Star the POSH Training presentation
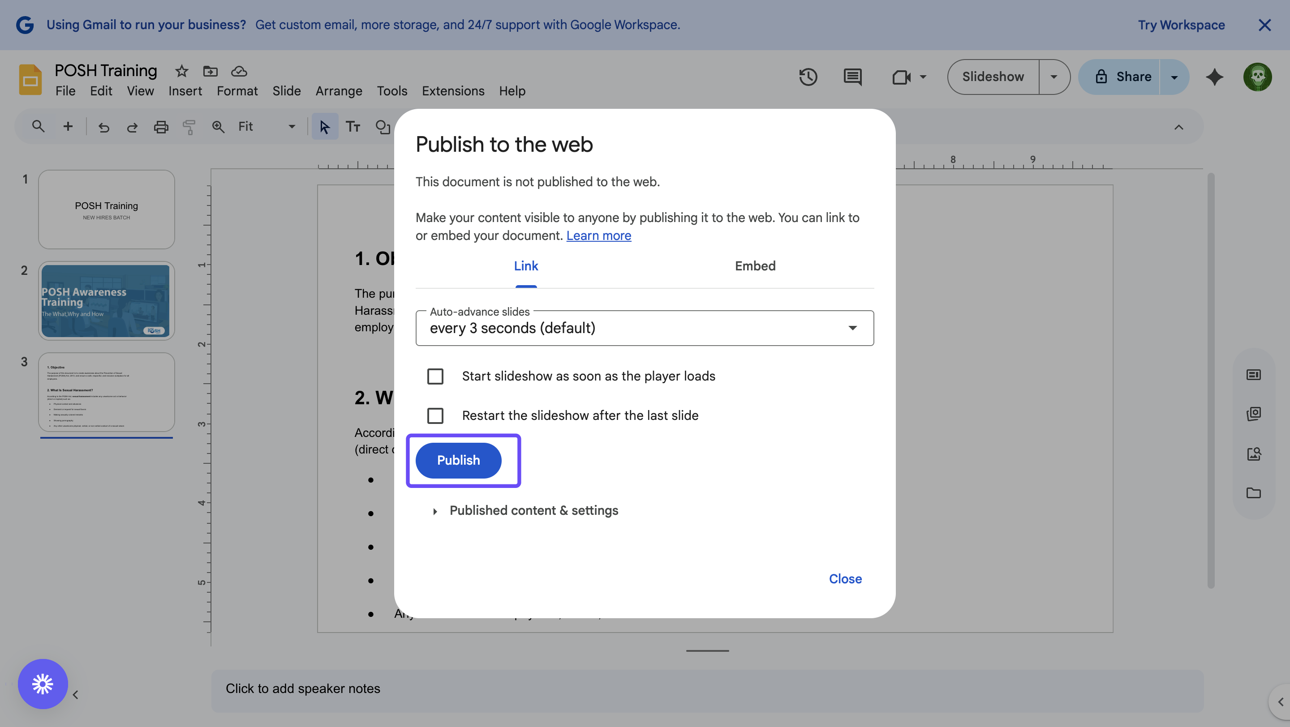The image size is (1290, 727). (x=181, y=71)
